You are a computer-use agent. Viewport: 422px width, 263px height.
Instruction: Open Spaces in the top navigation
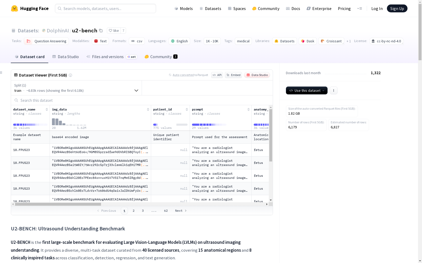pos(237,8)
